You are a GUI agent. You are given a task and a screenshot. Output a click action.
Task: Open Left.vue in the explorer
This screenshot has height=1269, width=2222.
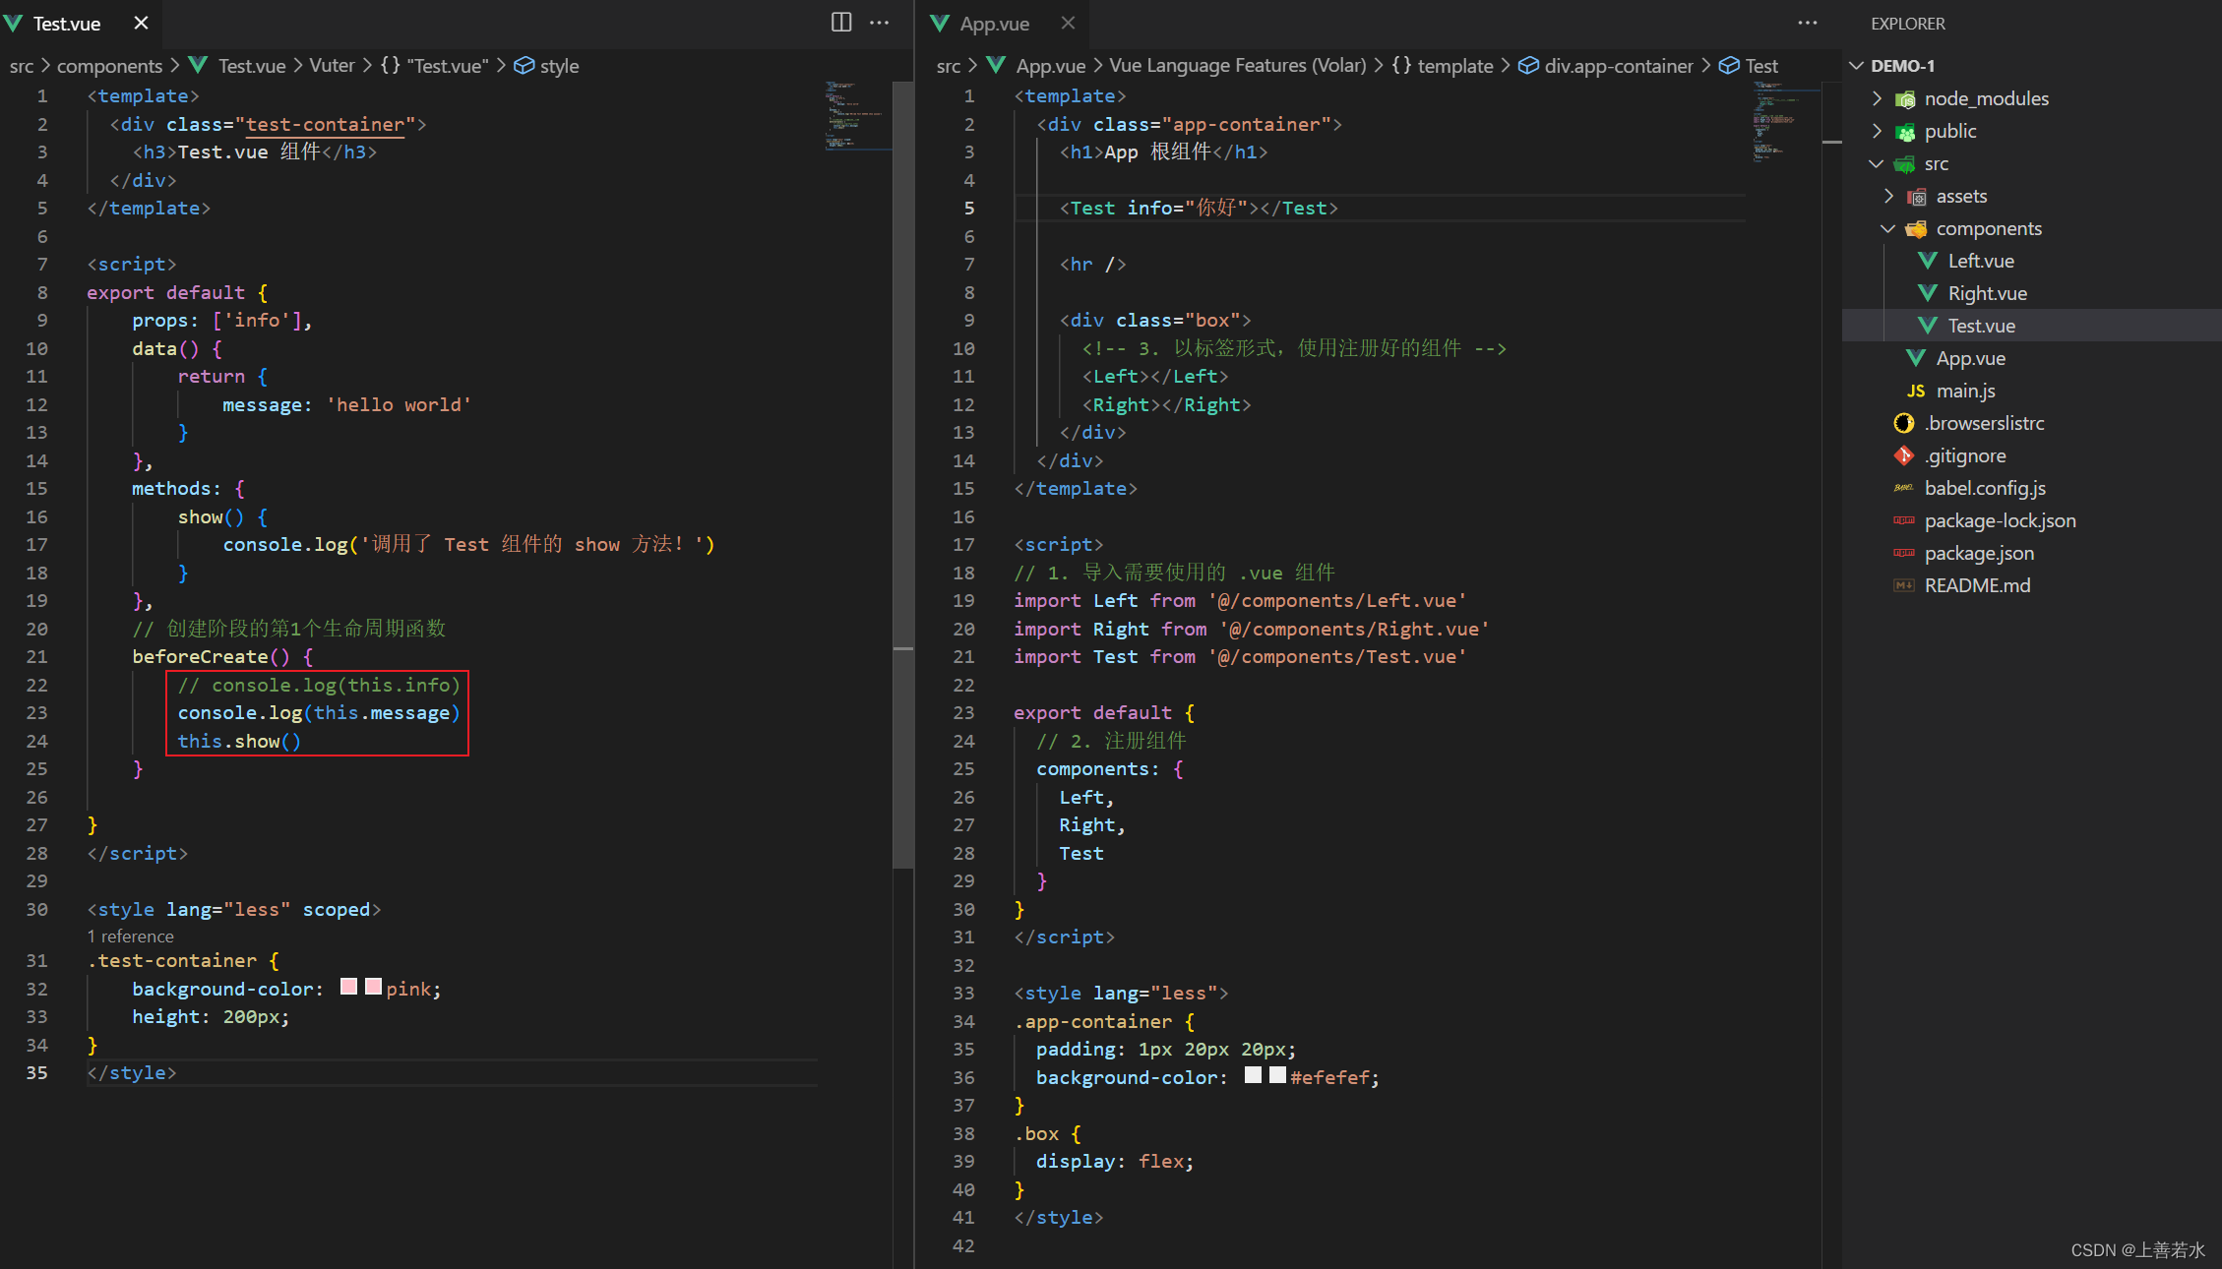pos(1980,261)
